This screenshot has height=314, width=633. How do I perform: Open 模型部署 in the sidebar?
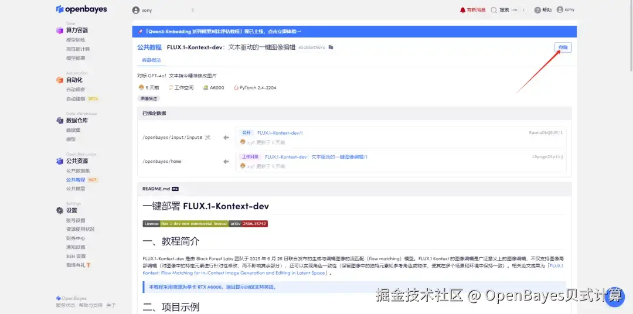click(x=76, y=58)
